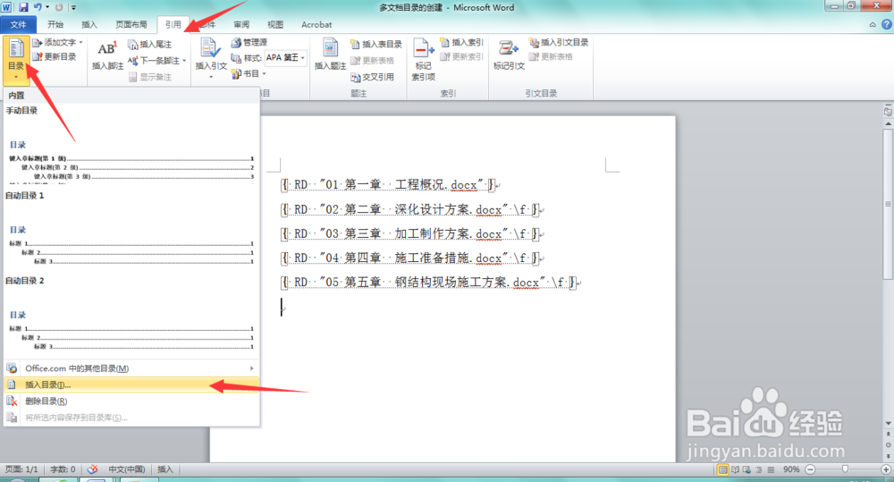Click Next Footnote (下一条脚注) button

153,60
